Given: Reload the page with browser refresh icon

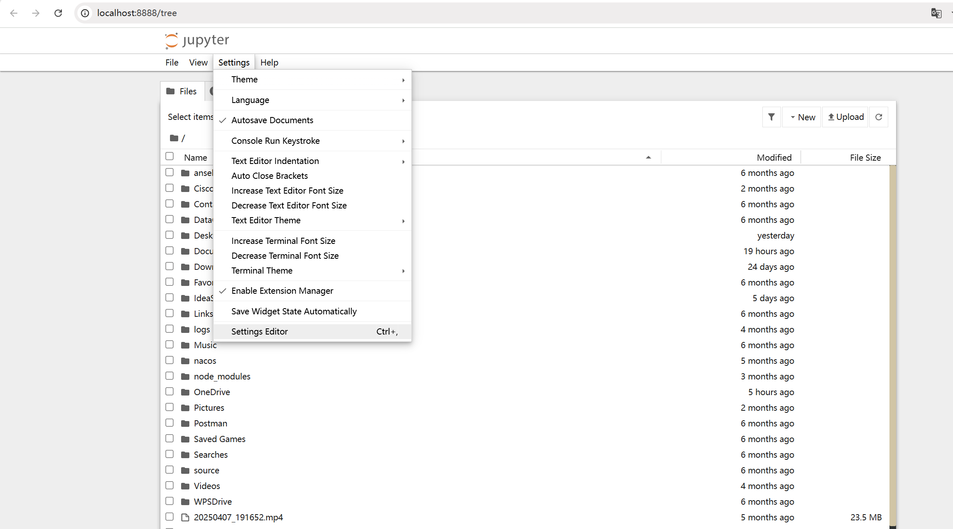Looking at the screenshot, I should 58,13.
